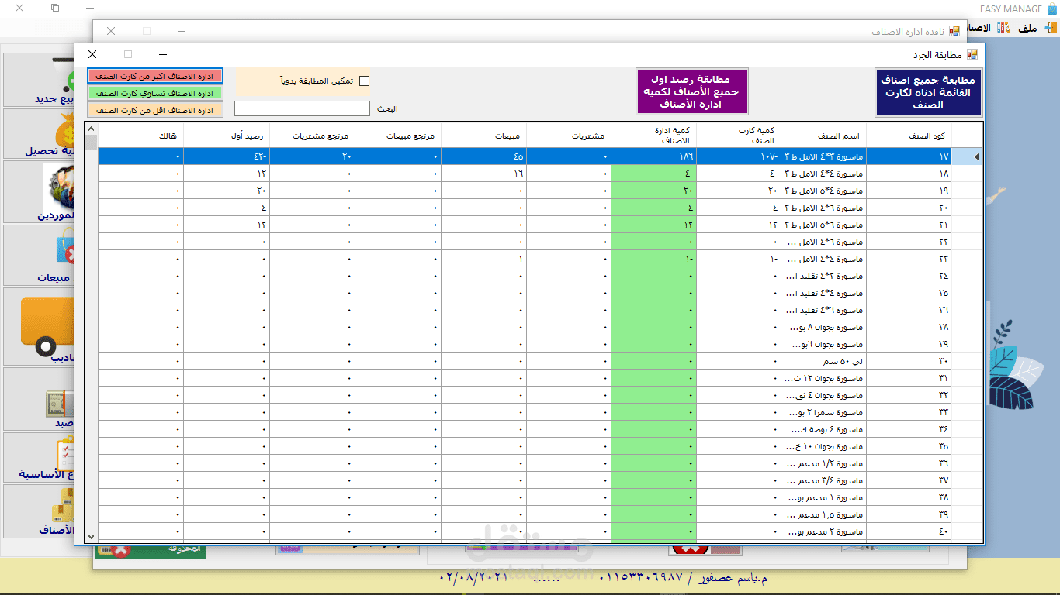Click the navy match all items button
The width and height of the screenshot is (1060, 595).
929,92
